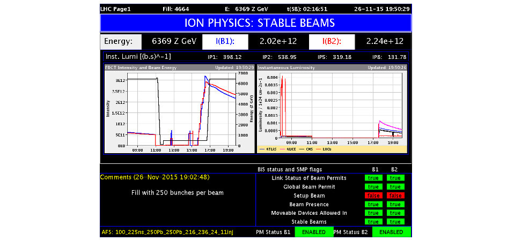
Task: Click 'Stable Beams' row label in flags table
Action: 309,222
